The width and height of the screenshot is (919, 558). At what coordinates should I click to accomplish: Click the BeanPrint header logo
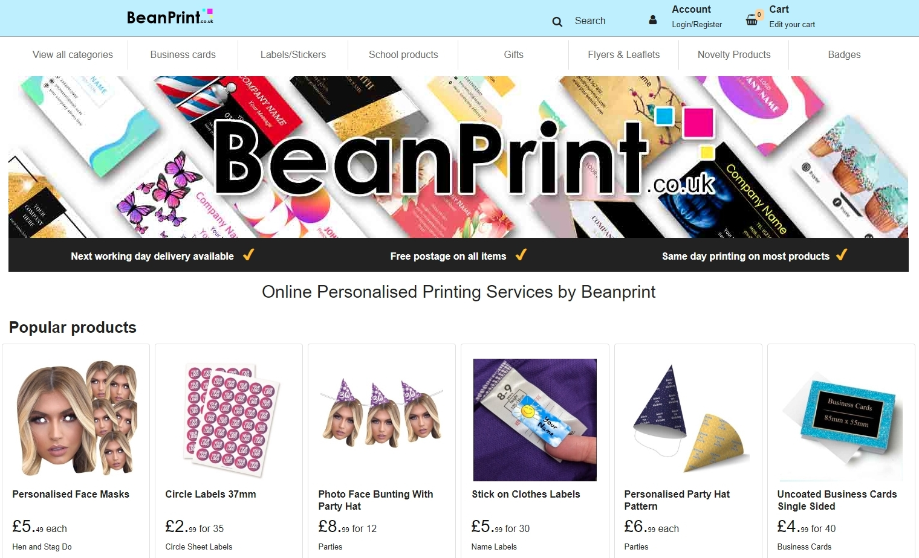170,17
